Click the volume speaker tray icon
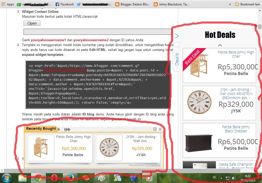262x183 pixels. click(234, 178)
